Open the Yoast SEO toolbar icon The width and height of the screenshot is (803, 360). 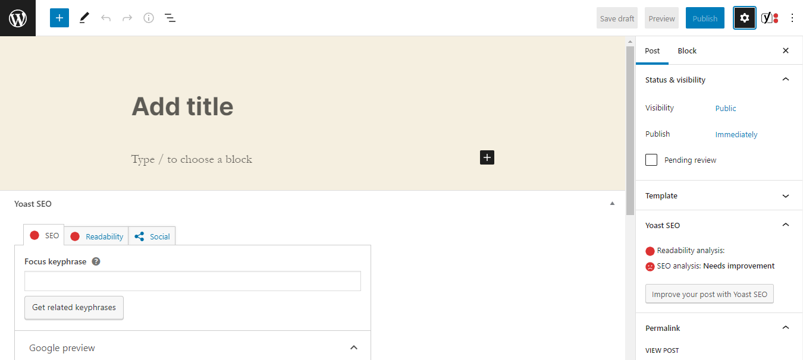[x=770, y=18]
